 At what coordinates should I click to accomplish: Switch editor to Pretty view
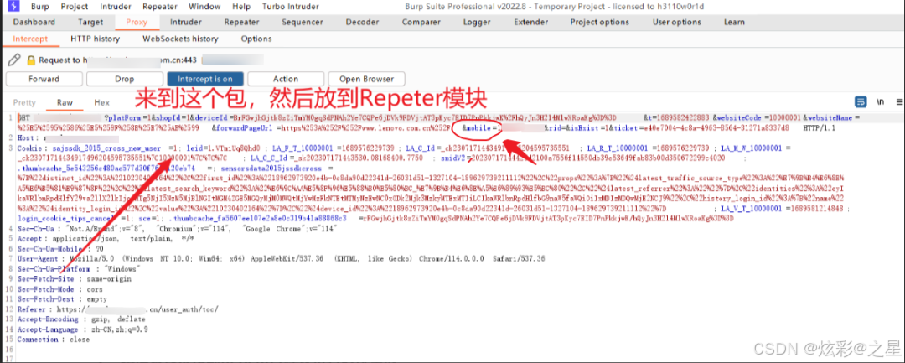24,102
